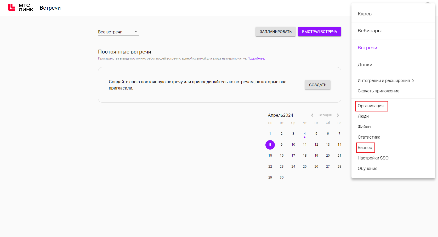Select date 15 in calendar
The width and height of the screenshot is (438, 237).
click(270, 156)
